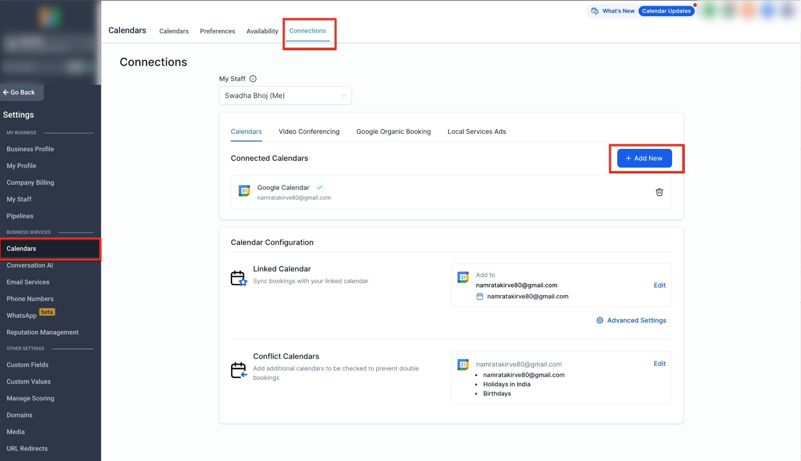Click the Advanced Settings gear icon
Screen dimensions: 801x461
[x=600, y=320]
